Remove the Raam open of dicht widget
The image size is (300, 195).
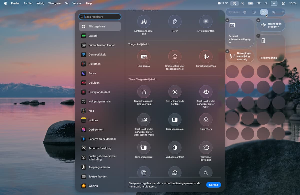[258, 20]
